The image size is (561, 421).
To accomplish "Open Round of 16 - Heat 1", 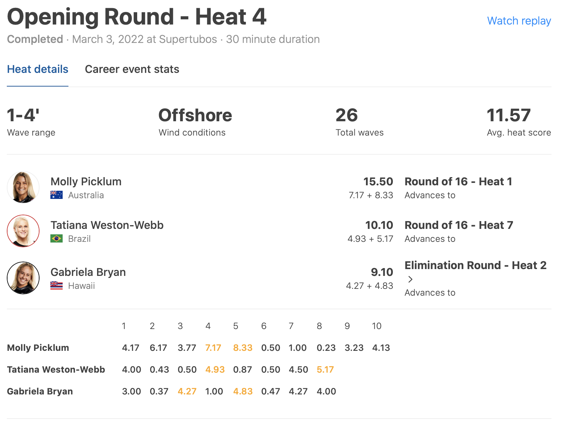I will click(458, 182).
